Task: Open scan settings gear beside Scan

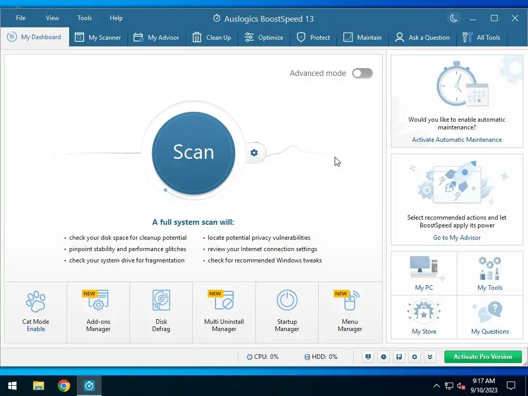Action: pyautogui.click(x=254, y=153)
